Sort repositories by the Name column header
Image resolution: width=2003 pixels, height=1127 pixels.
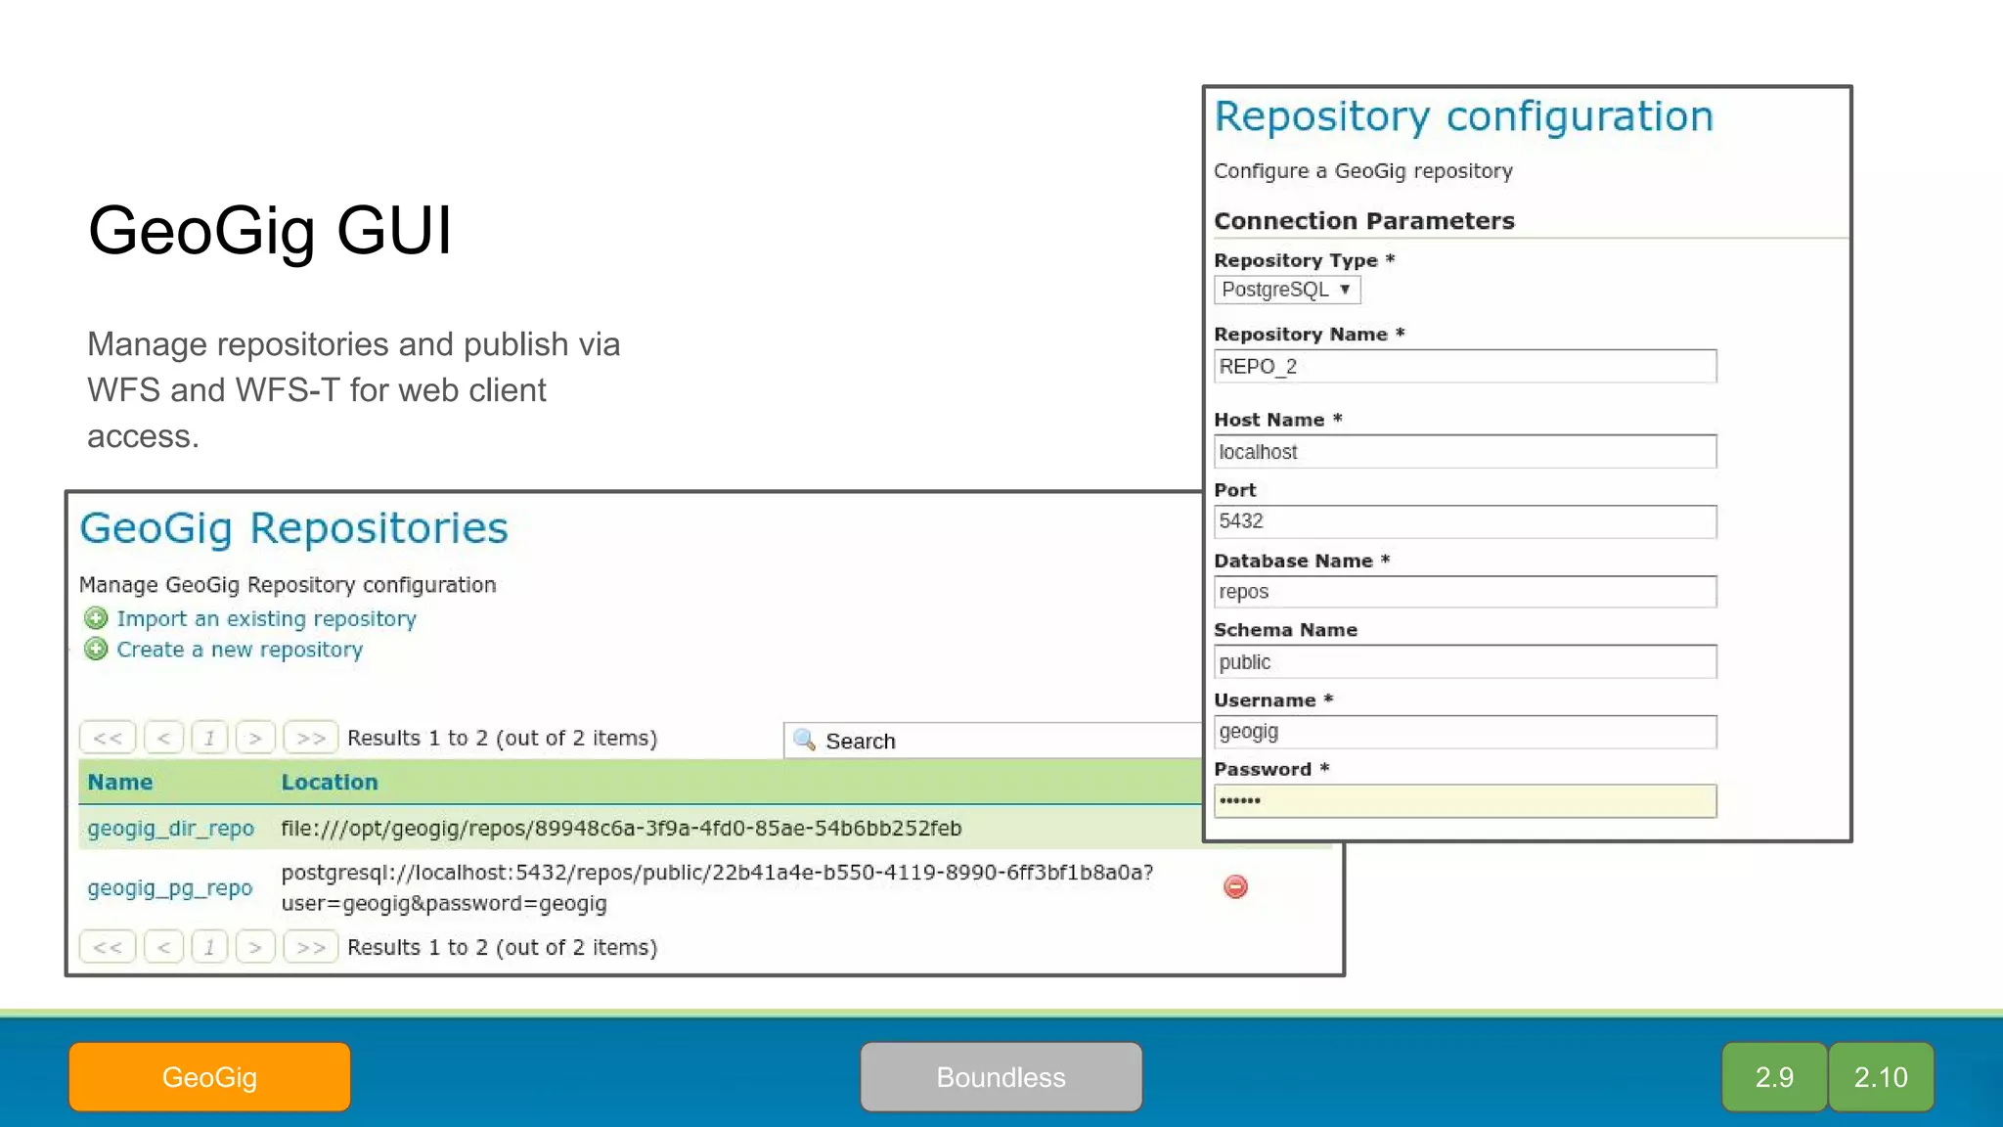pyautogui.click(x=120, y=782)
